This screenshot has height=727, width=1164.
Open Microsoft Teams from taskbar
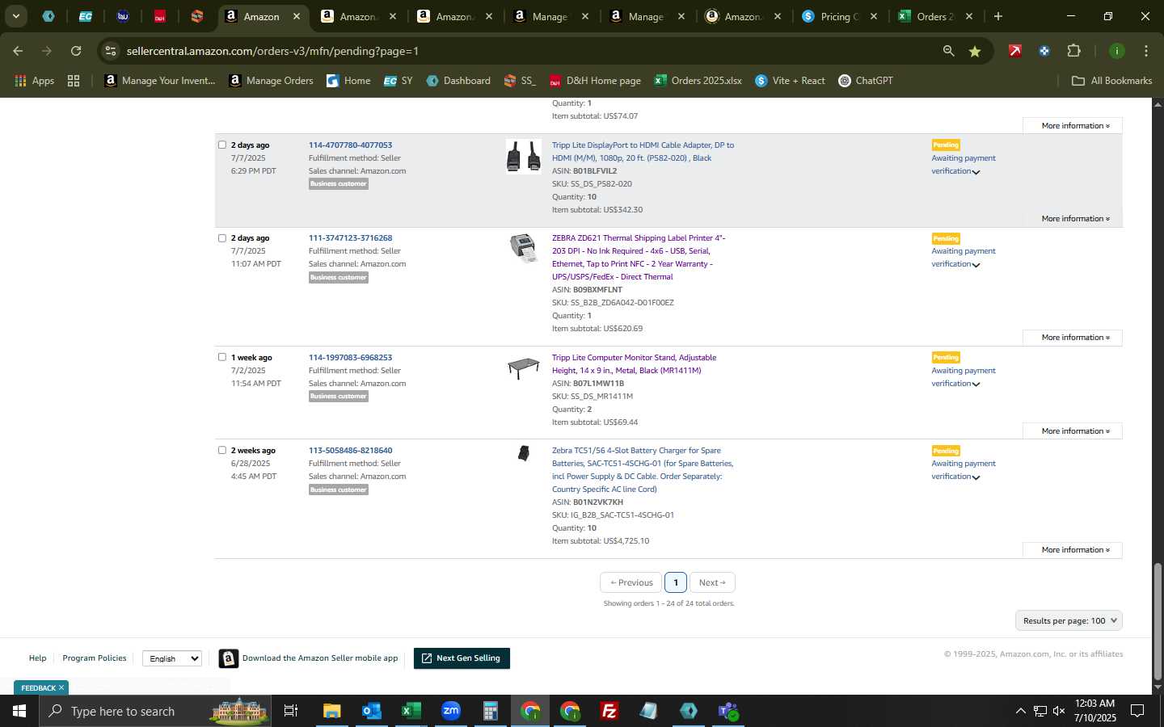point(728,711)
